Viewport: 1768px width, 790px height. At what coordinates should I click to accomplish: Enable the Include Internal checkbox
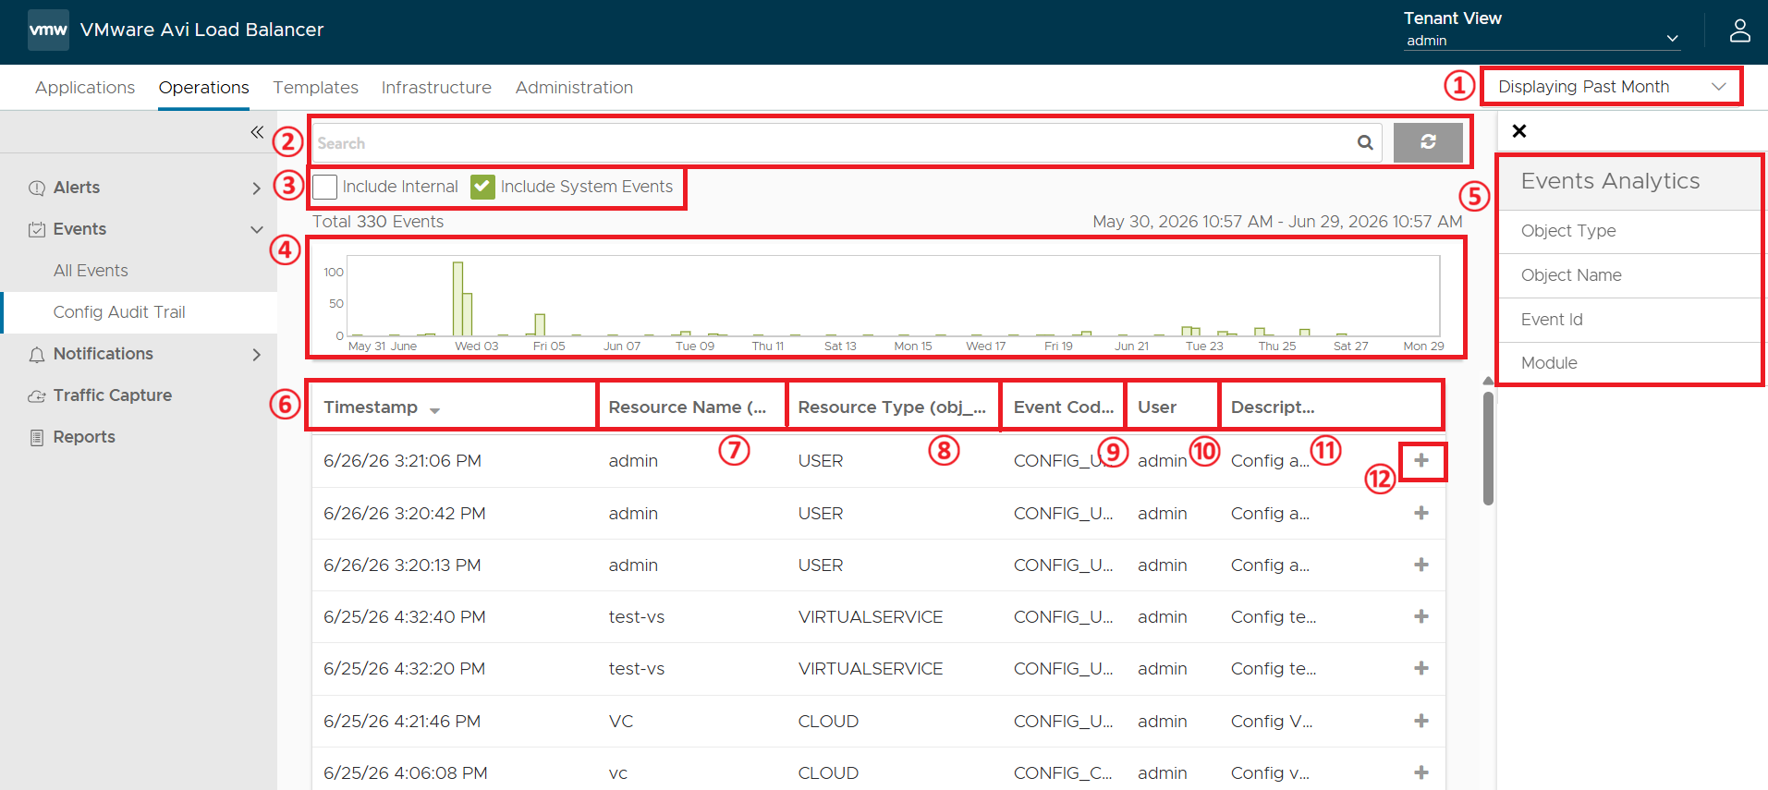(324, 187)
